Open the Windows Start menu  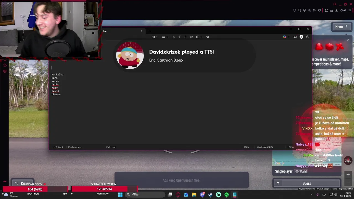(120, 195)
